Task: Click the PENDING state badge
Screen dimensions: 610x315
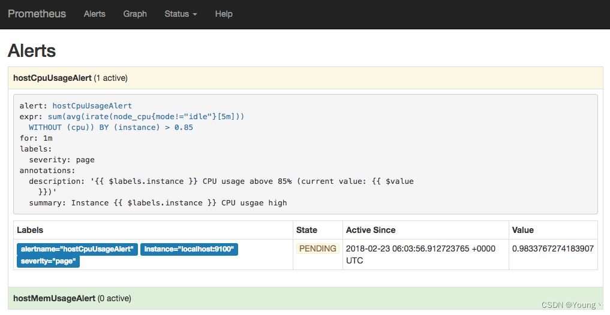Action: (x=318, y=249)
